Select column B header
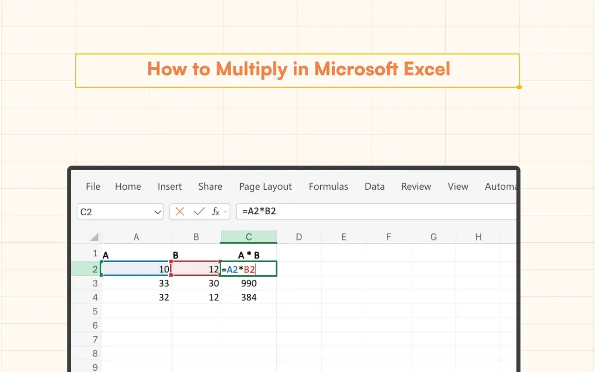The width and height of the screenshot is (595, 372). [x=196, y=237]
